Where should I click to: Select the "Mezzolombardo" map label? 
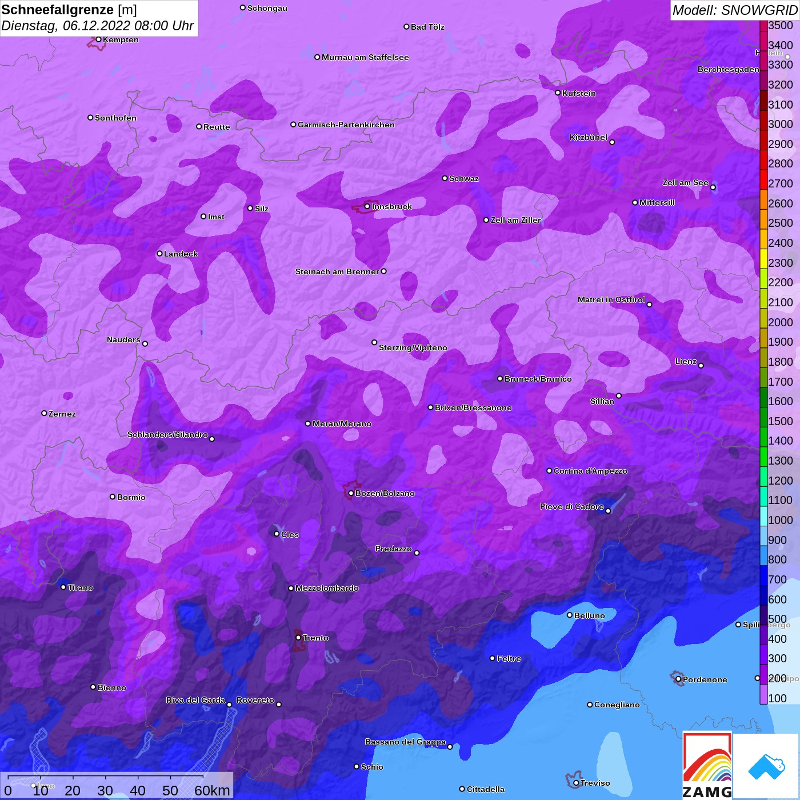click(x=327, y=588)
